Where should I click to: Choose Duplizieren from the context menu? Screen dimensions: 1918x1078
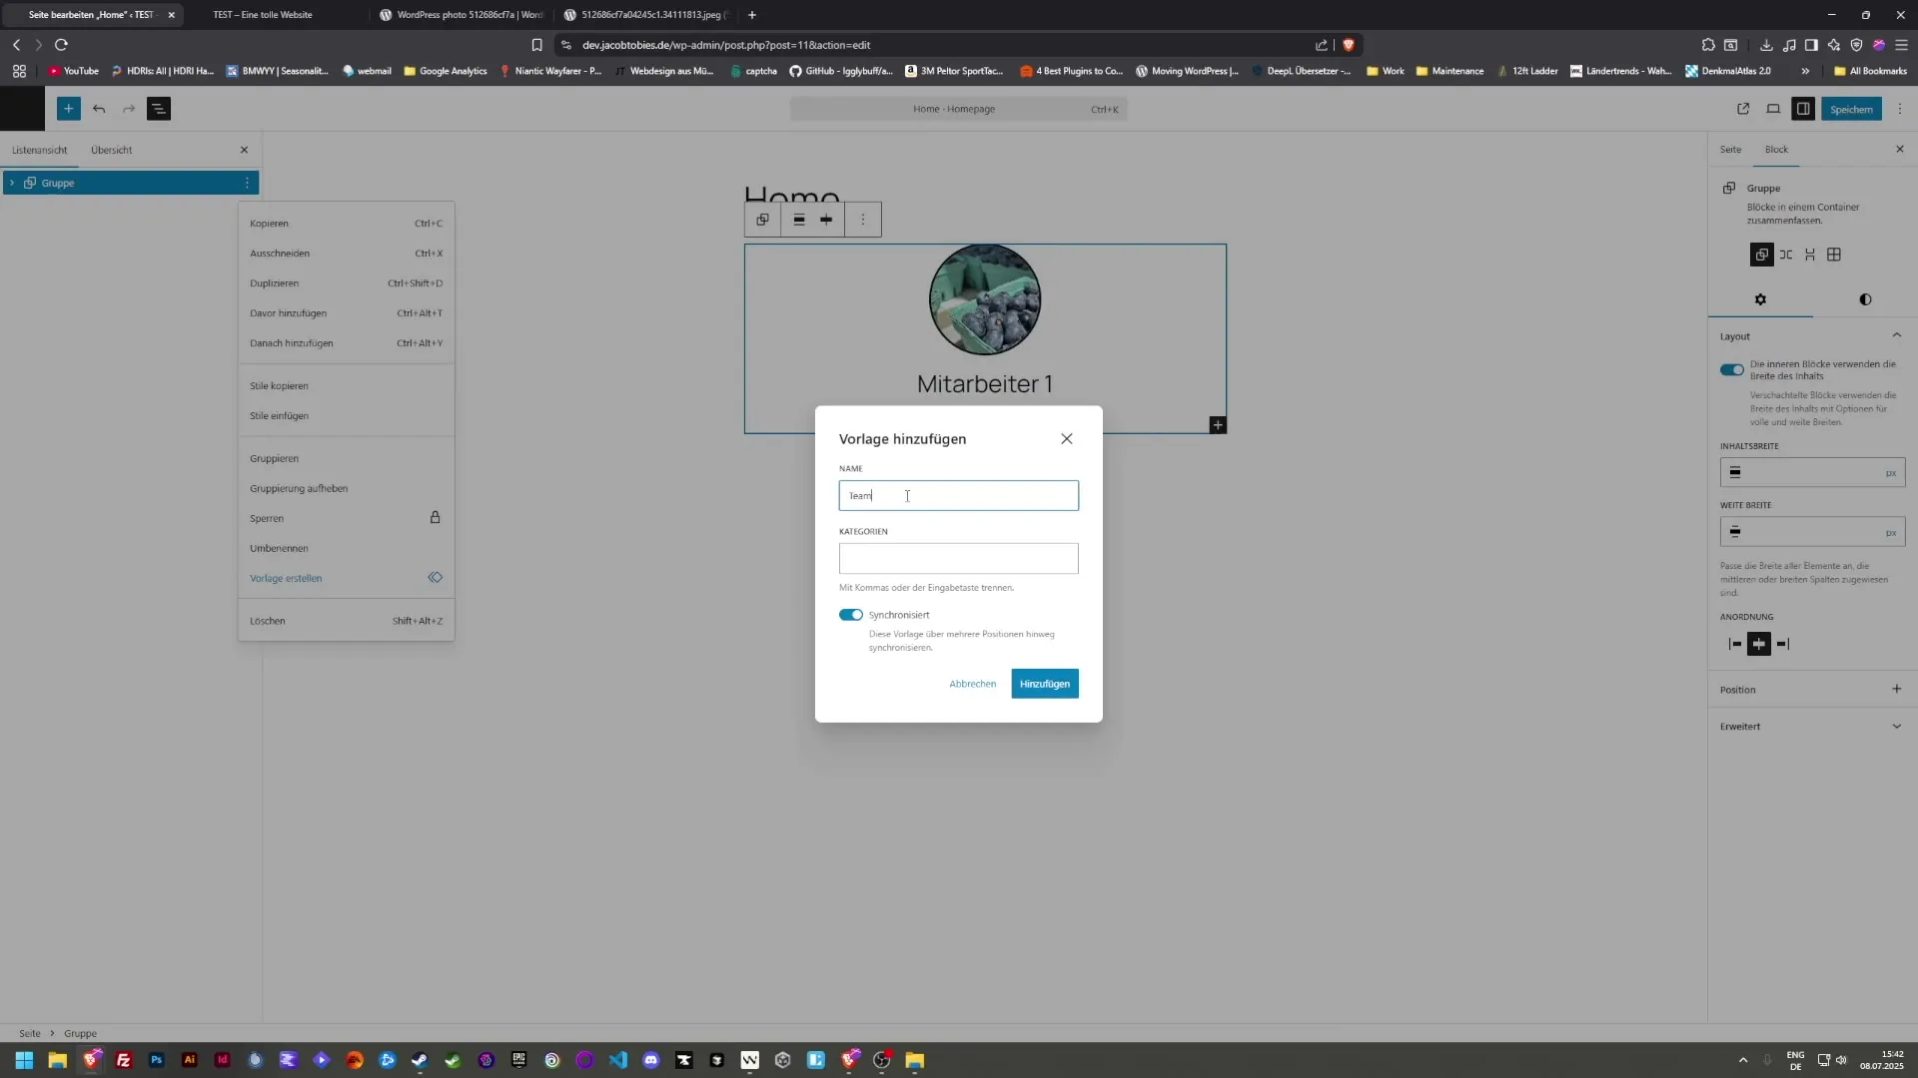[275, 283]
